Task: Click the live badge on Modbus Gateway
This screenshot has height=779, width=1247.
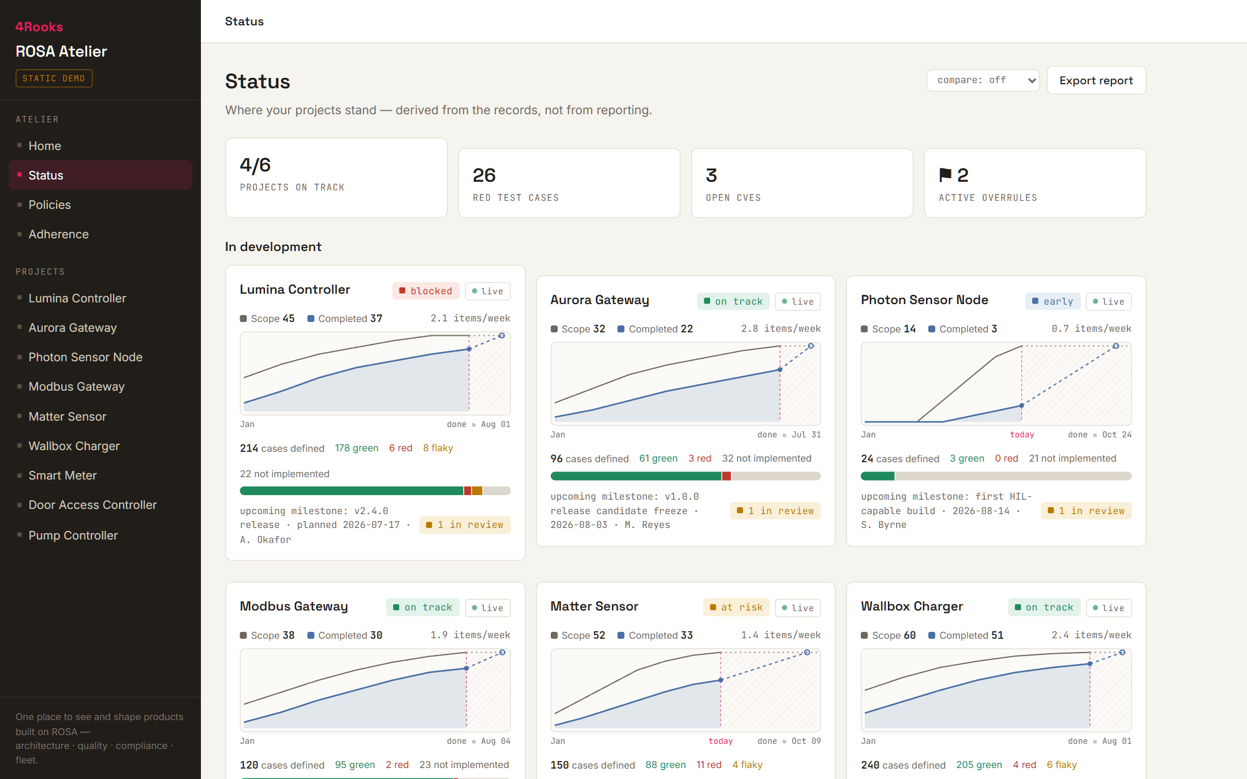Action: pos(488,608)
